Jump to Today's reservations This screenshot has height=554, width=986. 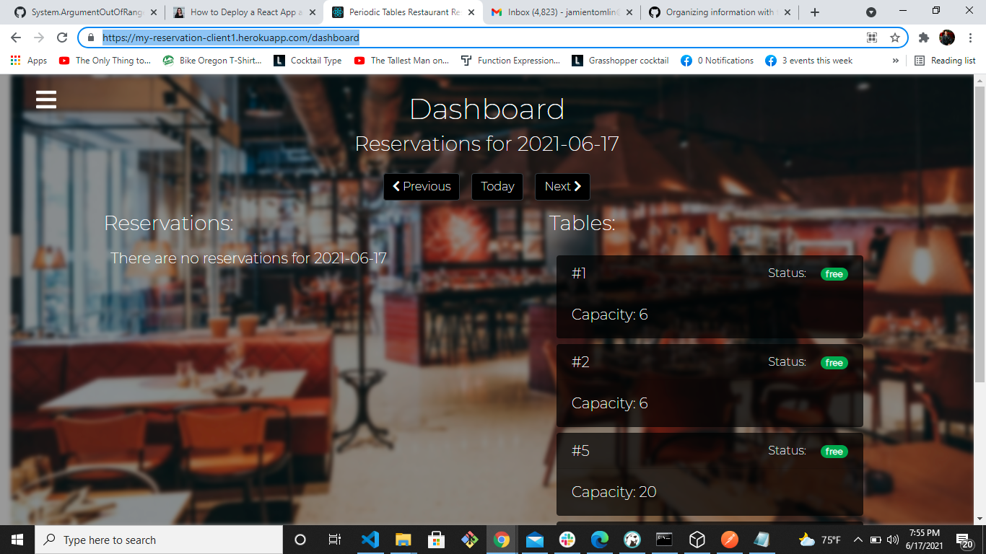pyautogui.click(x=497, y=186)
